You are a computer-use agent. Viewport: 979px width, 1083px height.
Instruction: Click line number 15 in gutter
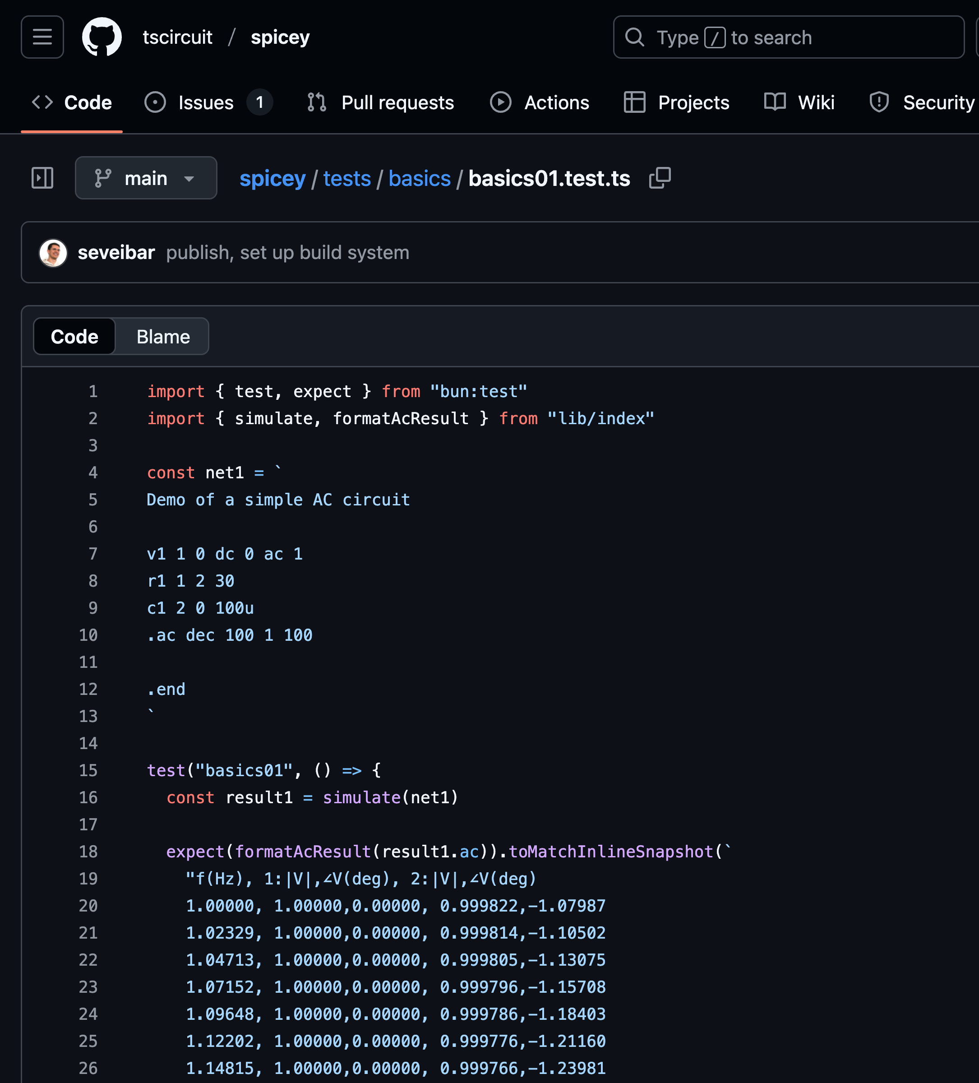pos(88,770)
